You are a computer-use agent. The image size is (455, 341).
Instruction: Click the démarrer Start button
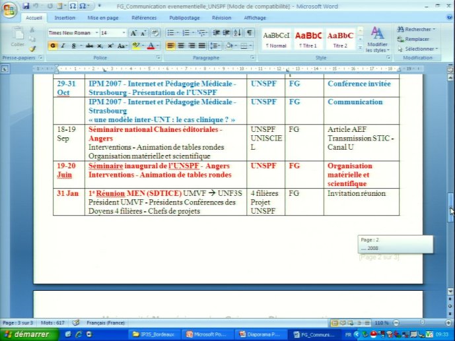pyautogui.click(x=28, y=334)
